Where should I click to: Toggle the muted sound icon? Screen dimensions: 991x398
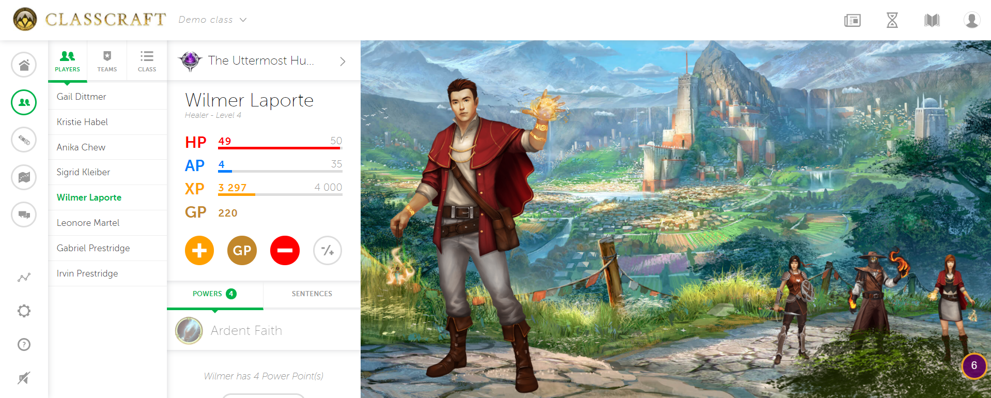coord(24,378)
